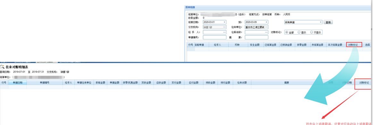Expand the 所有单据 document type dropdown
The height and width of the screenshot is (125, 373).
click(321, 22)
